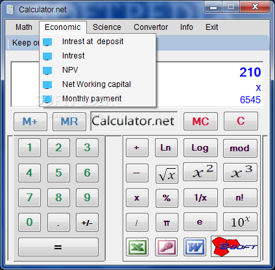The height and width of the screenshot is (270, 275).
Task: Click the ten to power x button
Action: click(x=240, y=222)
